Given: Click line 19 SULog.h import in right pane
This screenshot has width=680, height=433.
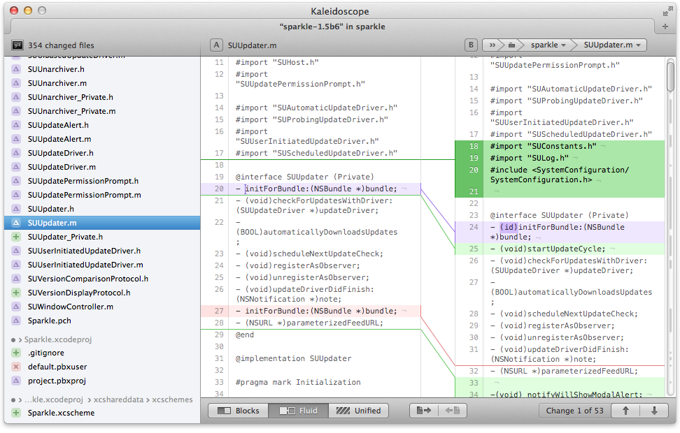Looking at the screenshot, I should (x=560, y=158).
